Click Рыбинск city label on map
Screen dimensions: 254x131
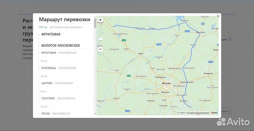(185, 20)
